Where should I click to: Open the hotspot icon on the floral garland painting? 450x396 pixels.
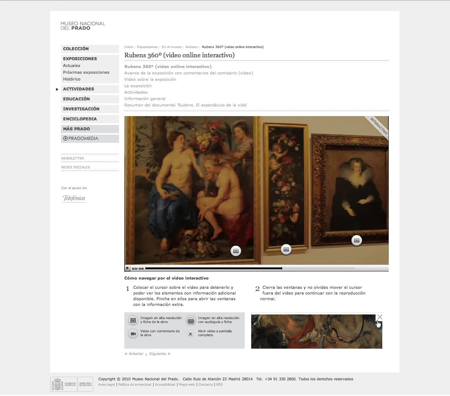coord(286,250)
